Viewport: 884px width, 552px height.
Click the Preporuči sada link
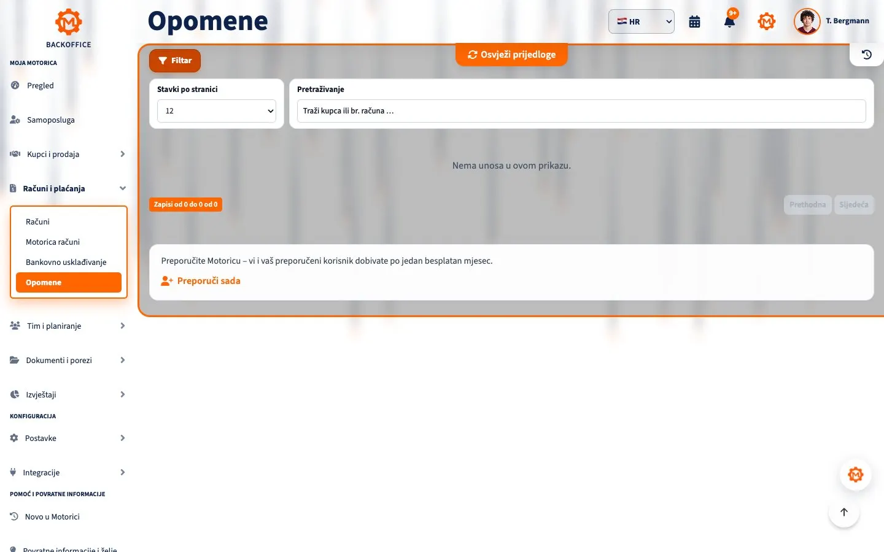click(x=201, y=281)
